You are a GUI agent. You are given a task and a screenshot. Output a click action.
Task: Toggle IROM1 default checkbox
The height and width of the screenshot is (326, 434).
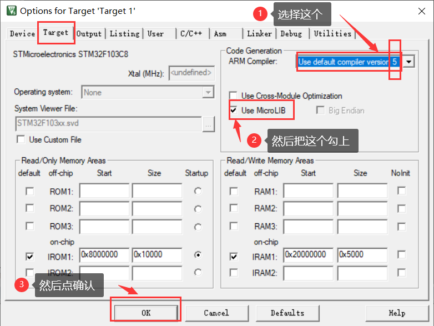[29, 257]
